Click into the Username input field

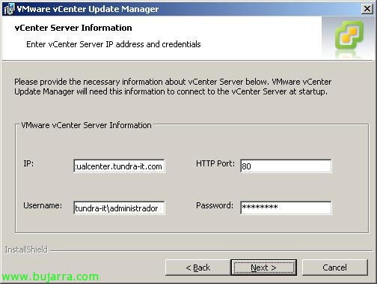click(119, 208)
